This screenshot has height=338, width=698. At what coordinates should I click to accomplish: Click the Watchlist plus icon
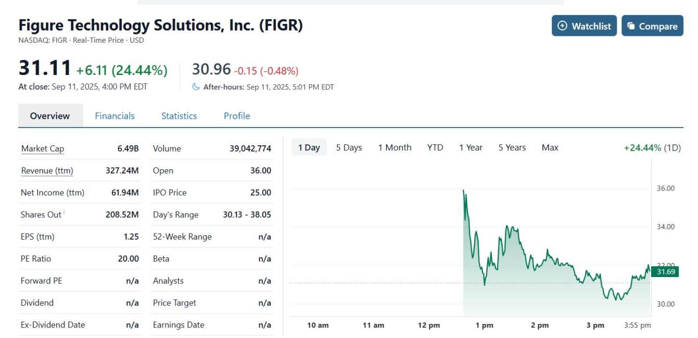click(563, 26)
